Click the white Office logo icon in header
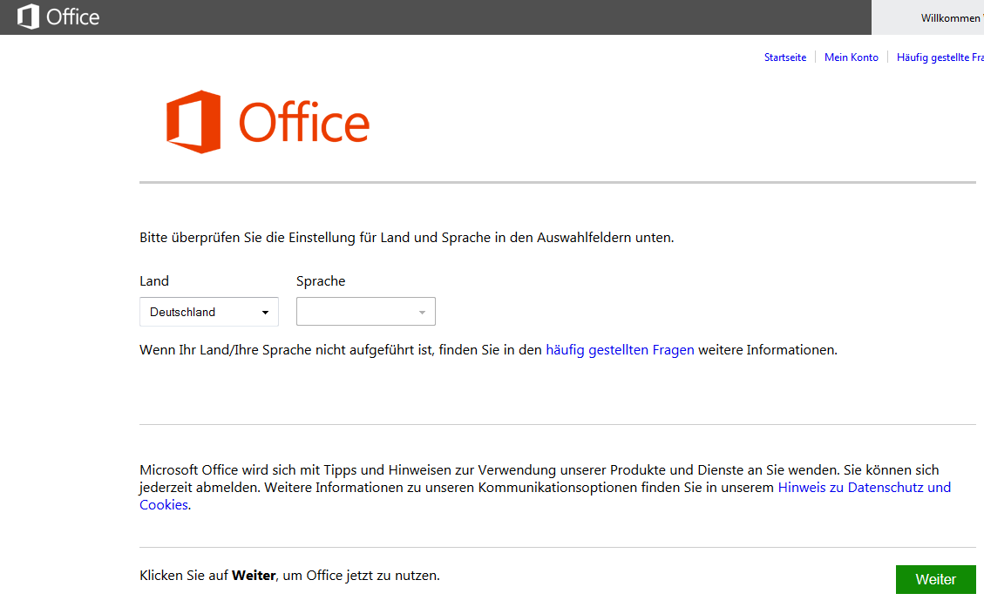The image size is (984, 607). tap(28, 17)
